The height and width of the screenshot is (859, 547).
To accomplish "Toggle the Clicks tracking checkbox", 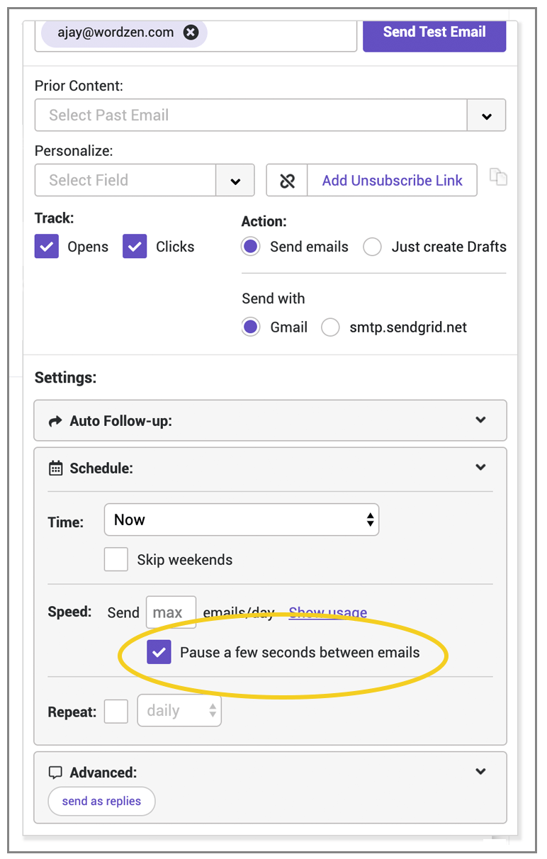I will [135, 247].
